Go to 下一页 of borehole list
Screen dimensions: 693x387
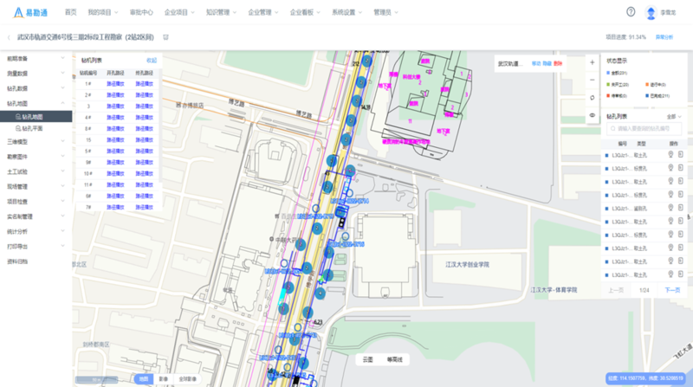(x=673, y=290)
